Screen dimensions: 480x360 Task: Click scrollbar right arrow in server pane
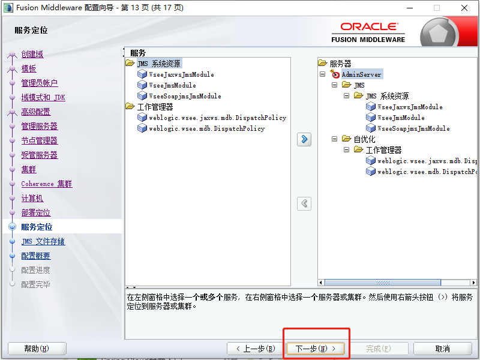474,283
